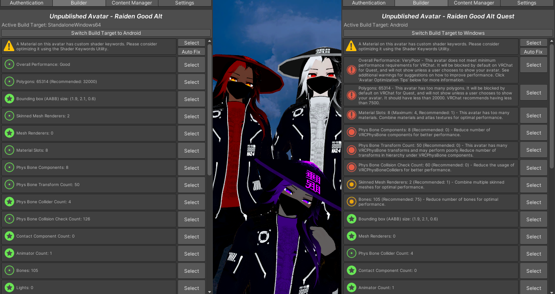The height and width of the screenshot is (294, 555).
Task: Click star icon beside Lights: 0
Action: [9, 287]
